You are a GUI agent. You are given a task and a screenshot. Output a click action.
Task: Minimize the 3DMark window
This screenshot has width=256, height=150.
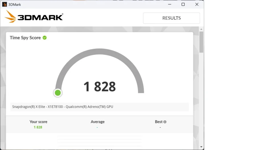[170, 5]
